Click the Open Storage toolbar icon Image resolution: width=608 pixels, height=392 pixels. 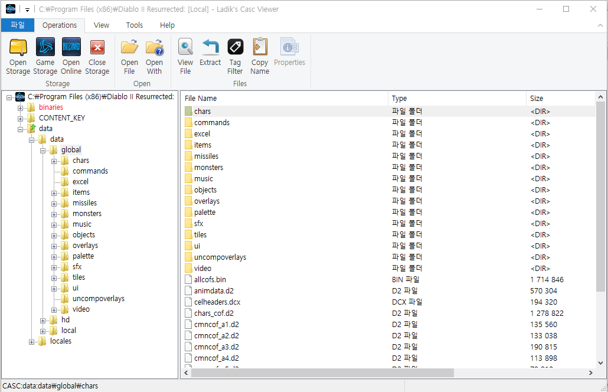(18, 47)
